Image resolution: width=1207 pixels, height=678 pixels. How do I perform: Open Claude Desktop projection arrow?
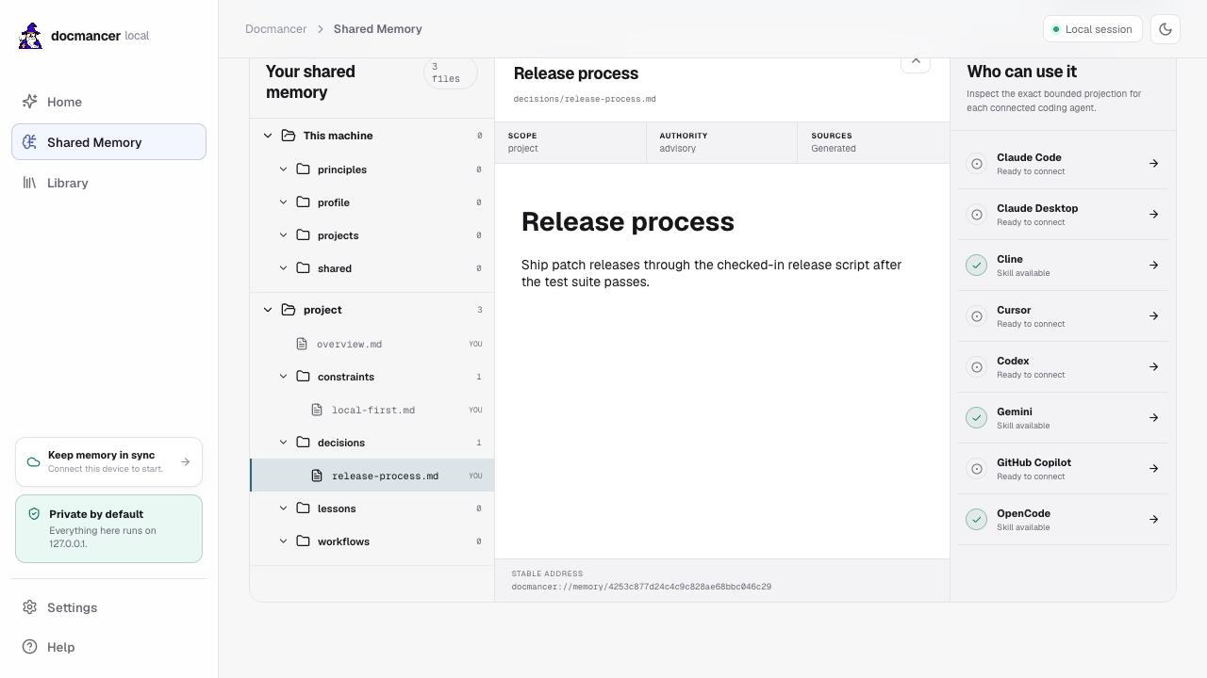pyautogui.click(x=1154, y=215)
